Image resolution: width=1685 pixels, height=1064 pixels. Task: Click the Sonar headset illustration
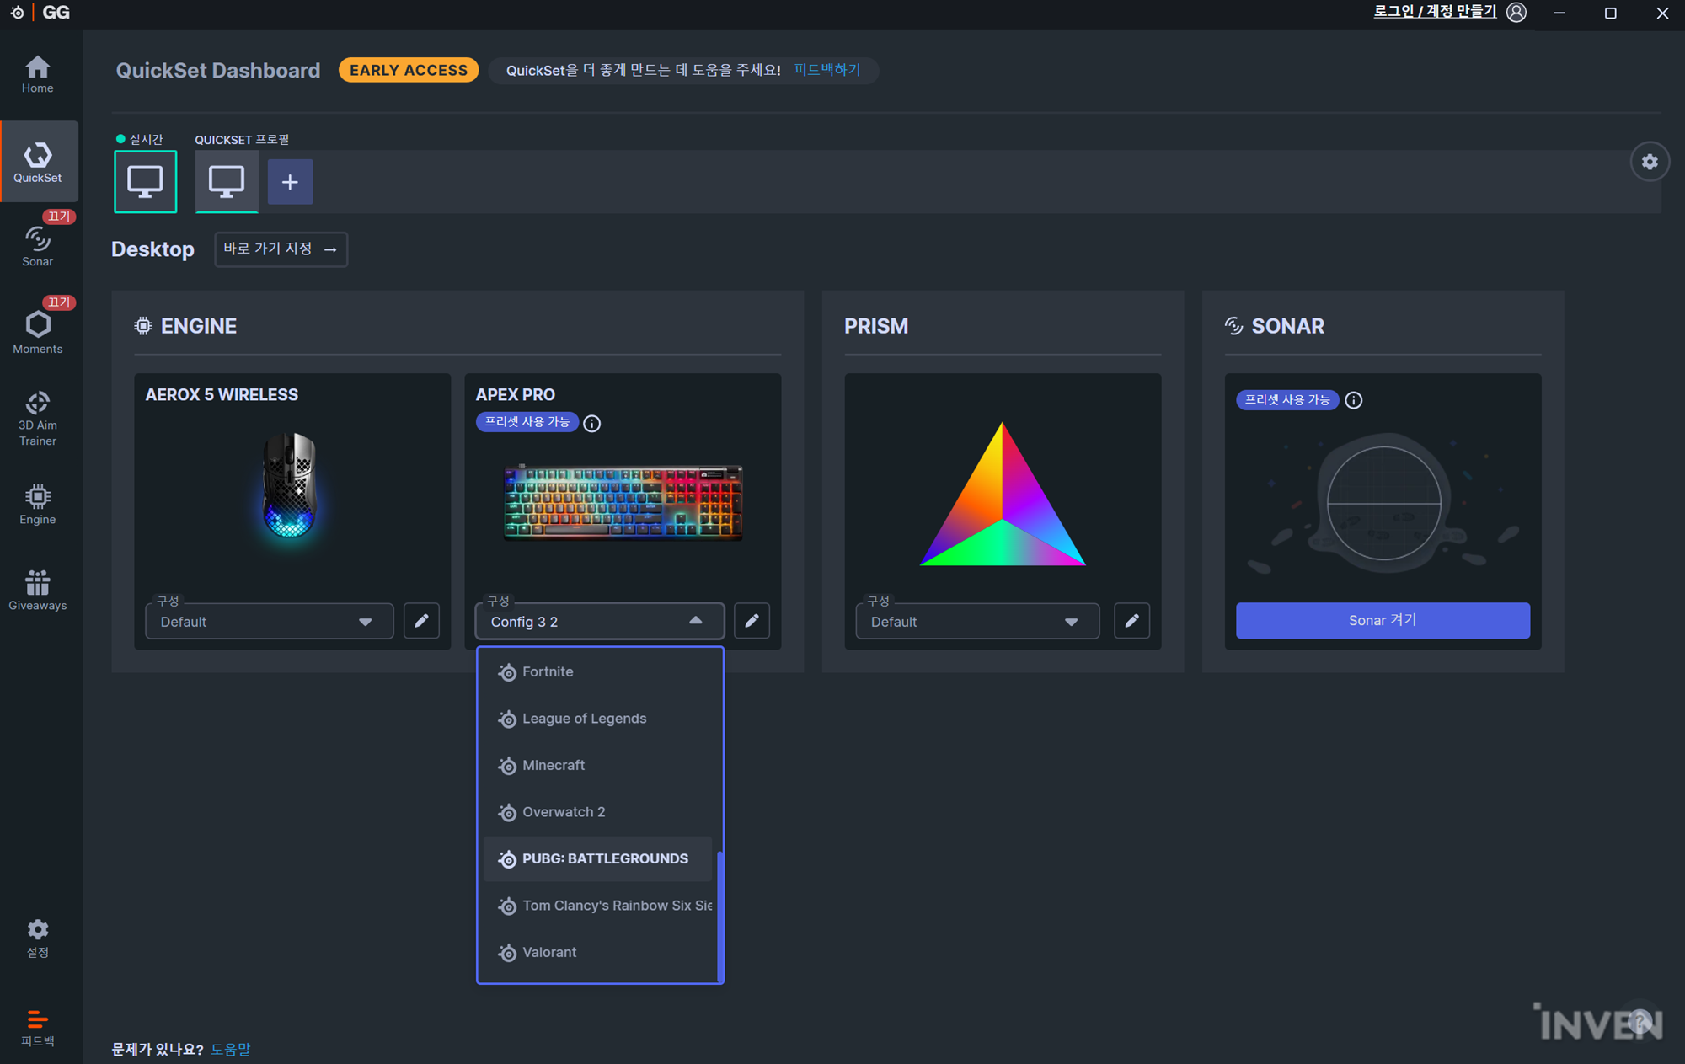click(1383, 503)
